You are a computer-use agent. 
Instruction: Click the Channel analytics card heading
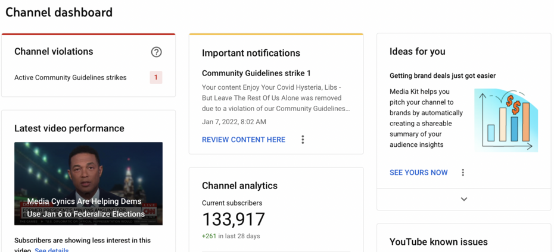coord(239,185)
